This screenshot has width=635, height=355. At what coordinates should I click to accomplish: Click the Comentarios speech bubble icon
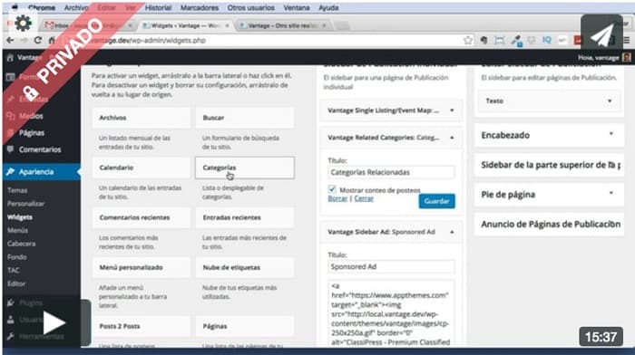pyautogui.click(x=11, y=149)
